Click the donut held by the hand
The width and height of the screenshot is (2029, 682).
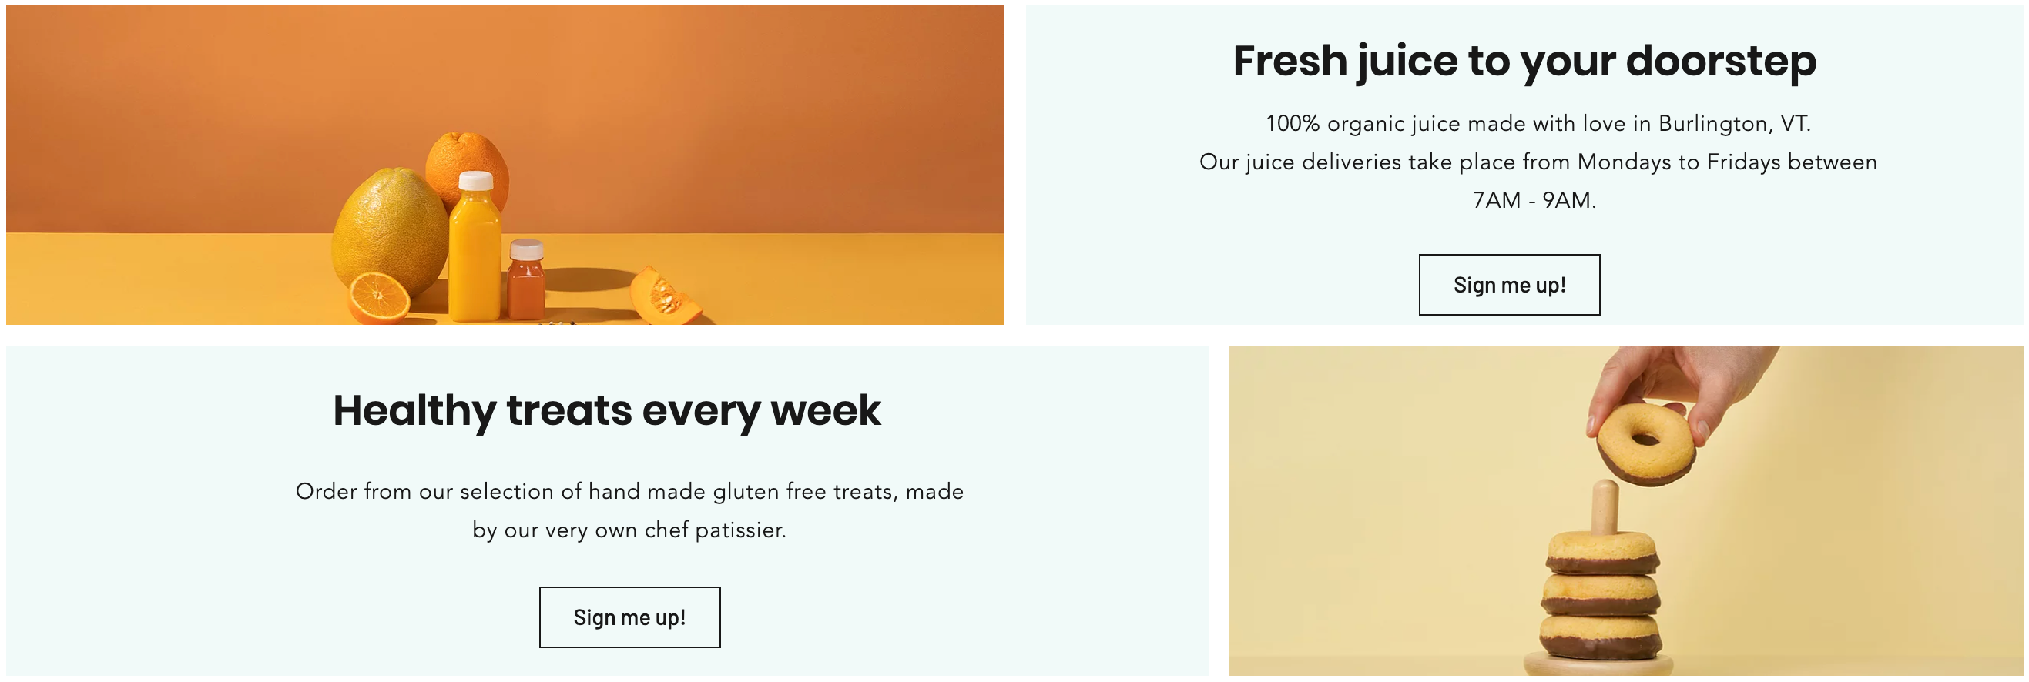[1645, 443]
